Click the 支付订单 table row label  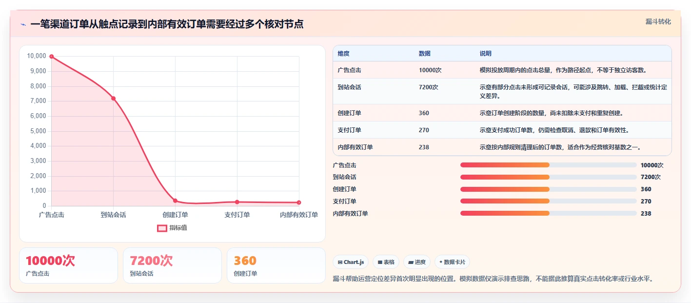click(x=350, y=130)
